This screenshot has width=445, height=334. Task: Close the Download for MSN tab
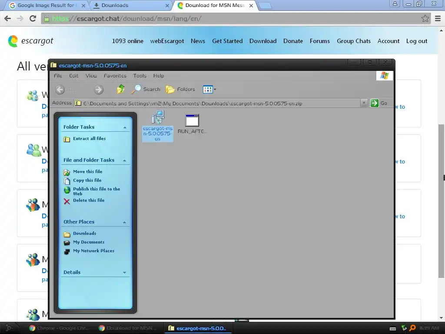(251, 5)
